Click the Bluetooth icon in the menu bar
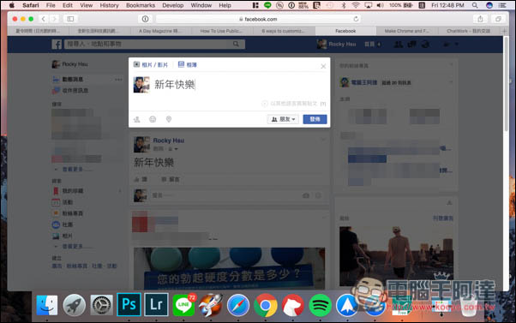Screen dimensions: 516x323 point(344,5)
